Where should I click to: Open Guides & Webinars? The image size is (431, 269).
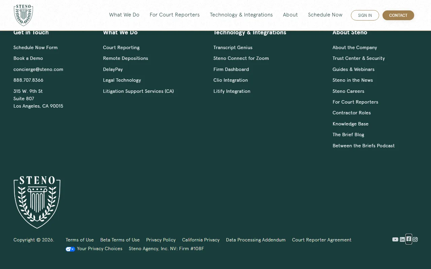pyautogui.click(x=354, y=69)
